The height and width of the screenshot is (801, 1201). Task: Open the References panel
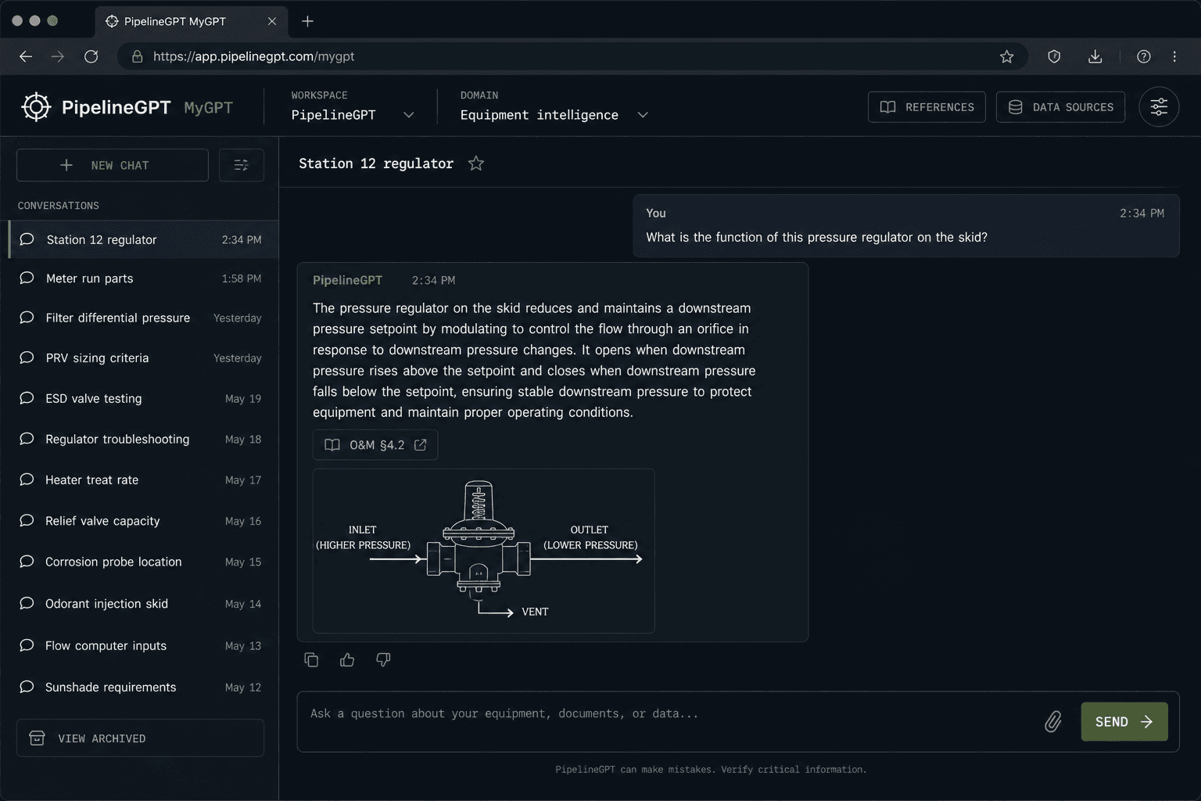click(x=927, y=107)
